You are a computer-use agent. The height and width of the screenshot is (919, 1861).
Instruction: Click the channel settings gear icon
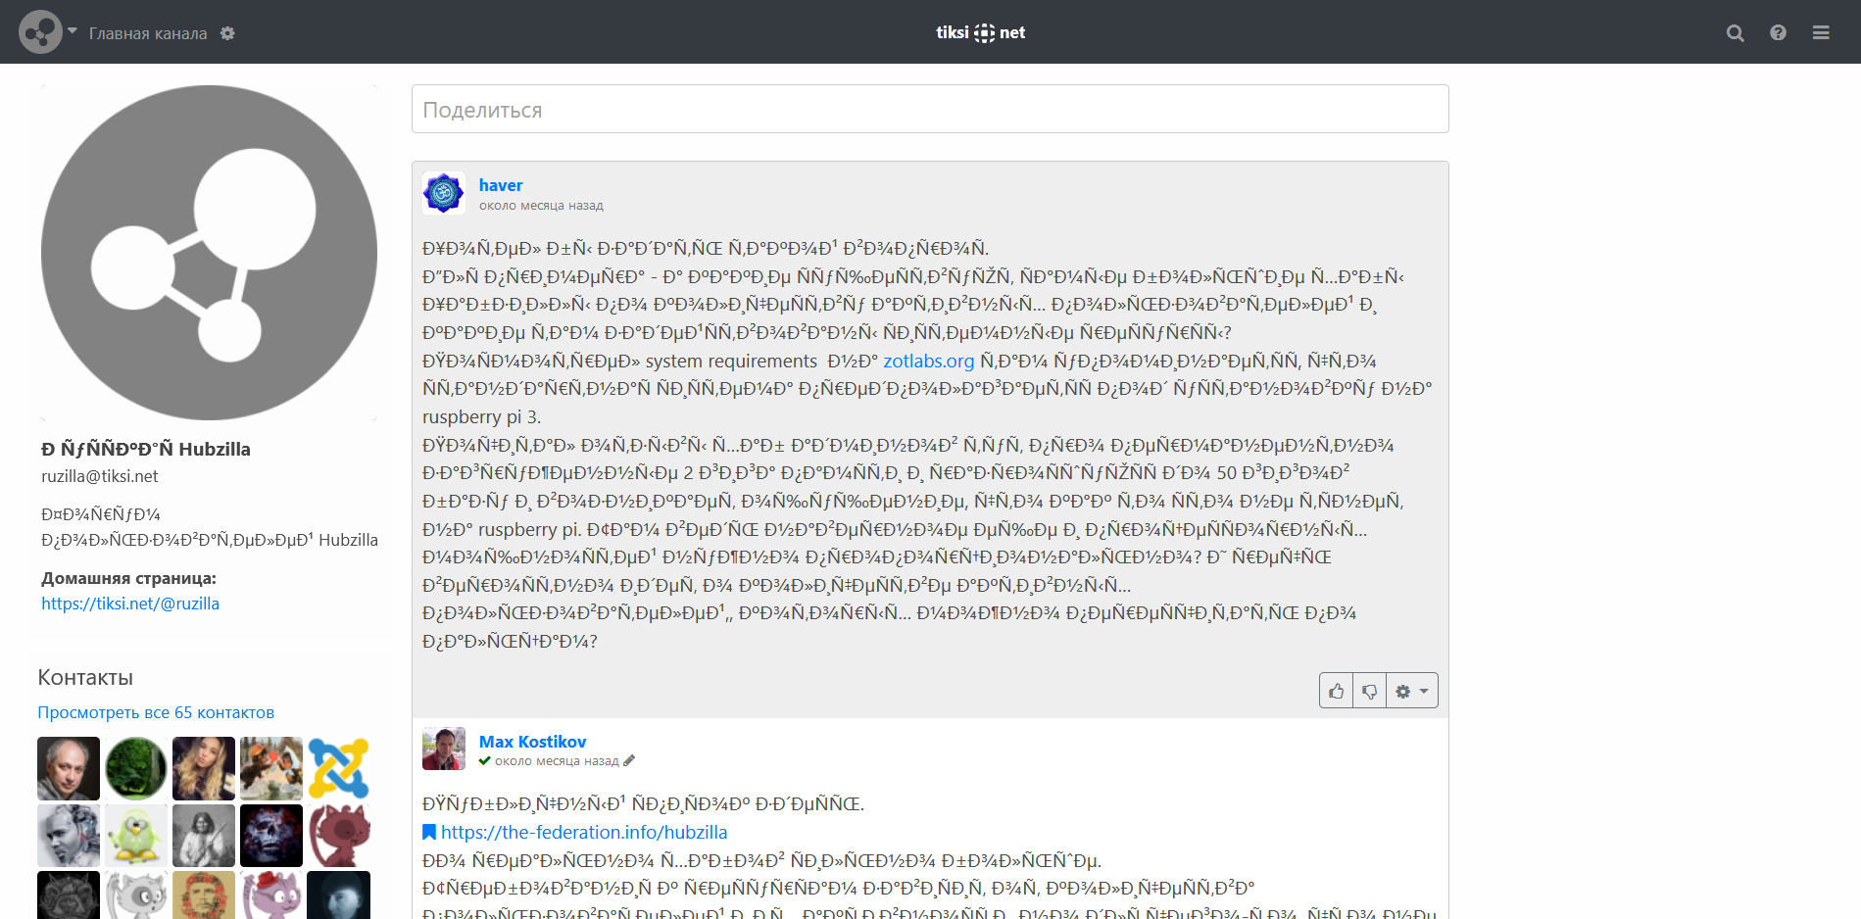(x=227, y=33)
